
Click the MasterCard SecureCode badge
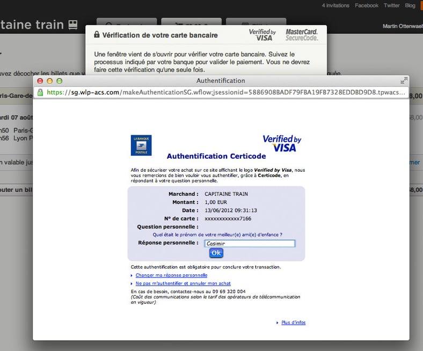pos(302,35)
